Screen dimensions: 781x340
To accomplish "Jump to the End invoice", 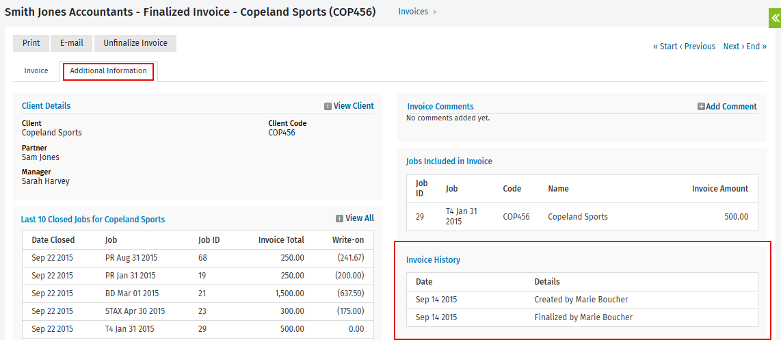I will 756,47.
